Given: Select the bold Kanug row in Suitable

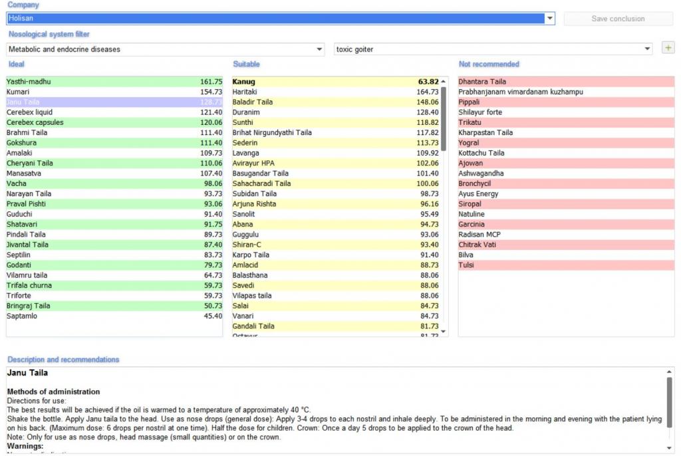Looking at the screenshot, I should [x=336, y=82].
